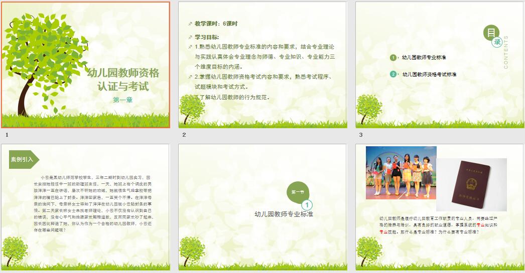This screenshot has width=525, height=273.
Task: Click the section title '幼儿园教师专业标准' on slide 5
Action: (x=284, y=214)
